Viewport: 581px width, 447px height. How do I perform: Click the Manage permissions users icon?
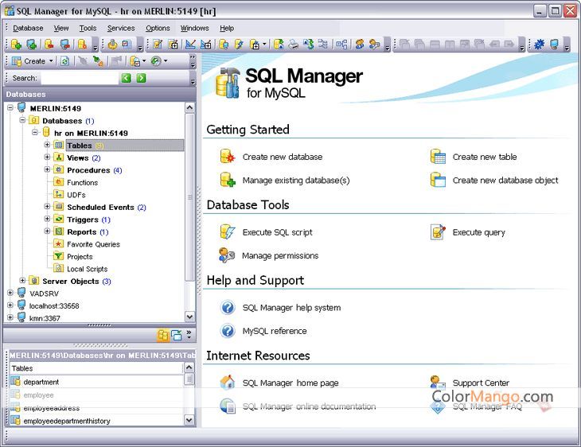(x=227, y=255)
